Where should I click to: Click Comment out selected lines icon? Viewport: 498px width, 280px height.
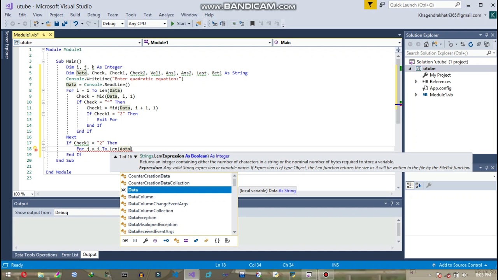[233, 24]
